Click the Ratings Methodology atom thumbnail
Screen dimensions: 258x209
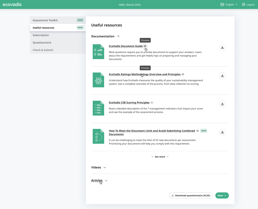[x=98, y=80]
